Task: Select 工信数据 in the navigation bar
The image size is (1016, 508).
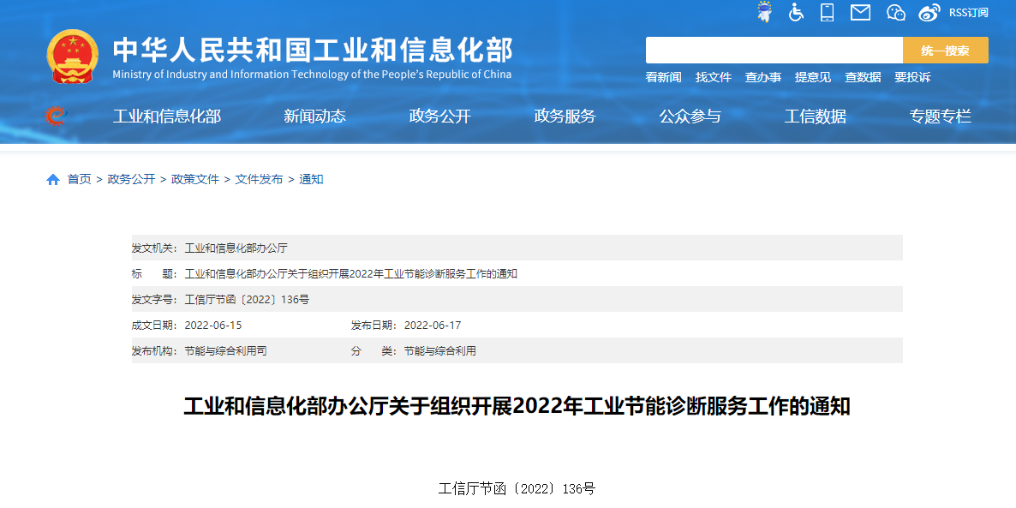Action: 815,117
